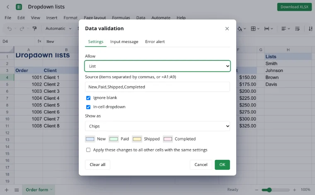Pick the color swatch for Shipped
The width and height of the screenshot is (315, 195).
tap(137, 139)
